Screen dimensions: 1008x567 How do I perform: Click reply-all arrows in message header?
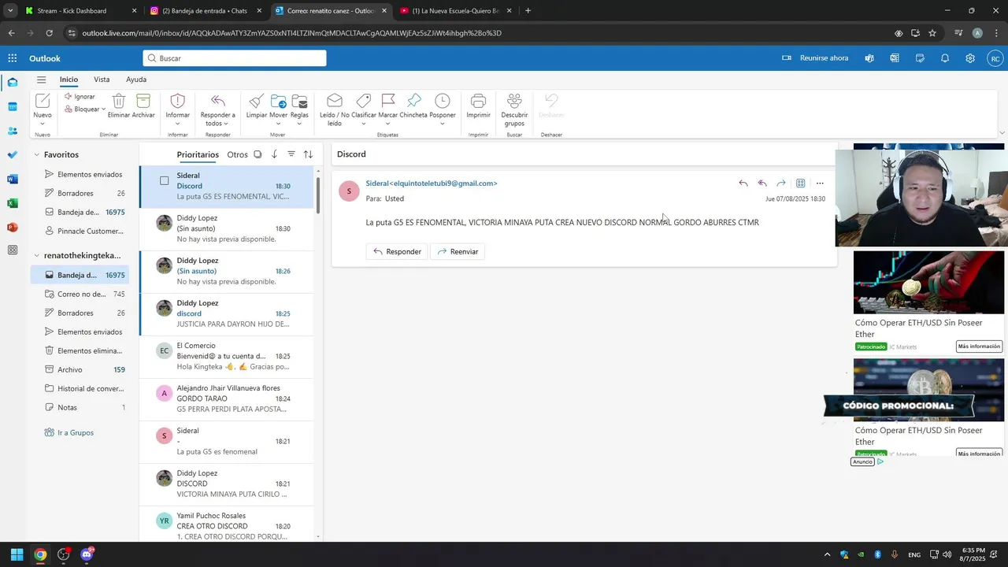(x=762, y=183)
